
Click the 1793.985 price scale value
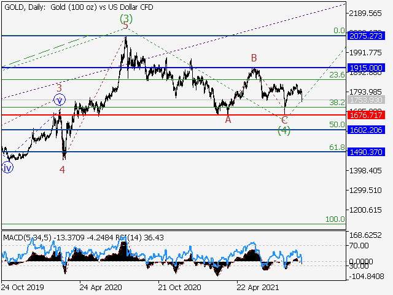(x=365, y=92)
